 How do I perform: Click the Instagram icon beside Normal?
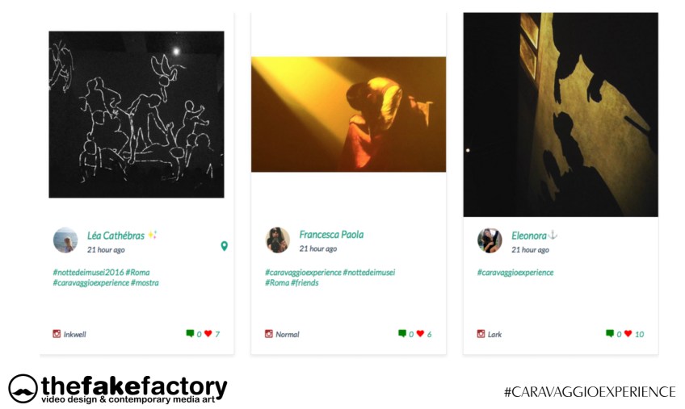click(x=269, y=334)
